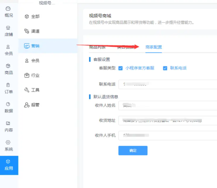The height and width of the screenshot is (188, 217).
Task: Open 行业 industry submenu item
Action: [x=35, y=75]
